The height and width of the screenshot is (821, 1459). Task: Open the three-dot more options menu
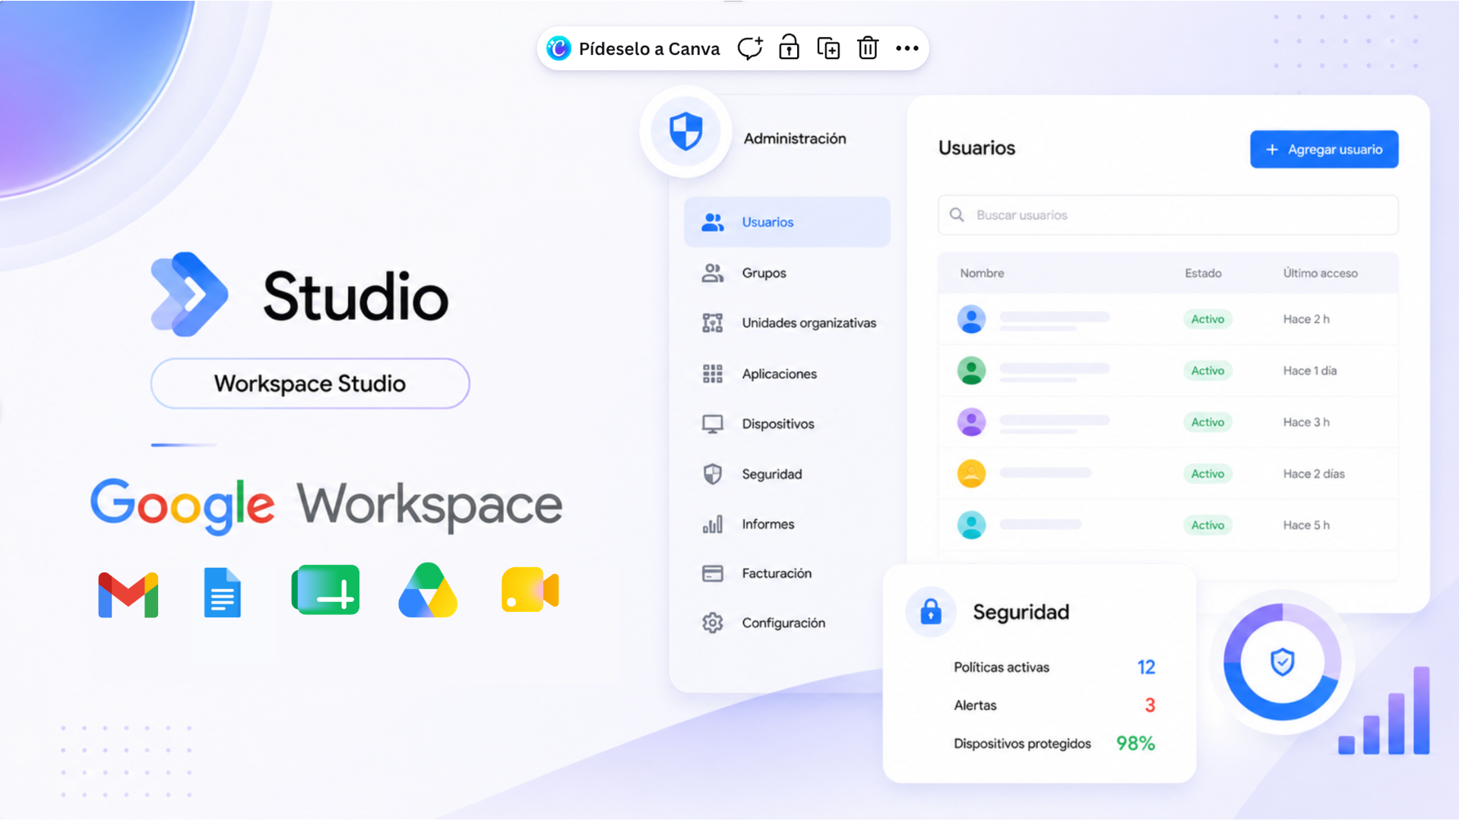point(907,49)
